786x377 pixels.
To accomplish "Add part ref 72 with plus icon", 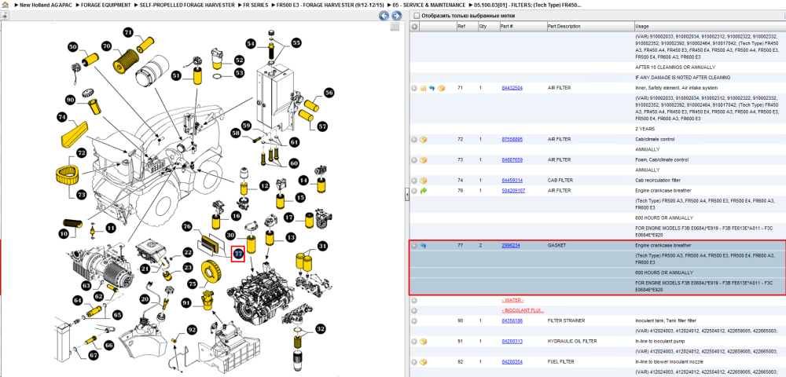I will pos(414,140).
